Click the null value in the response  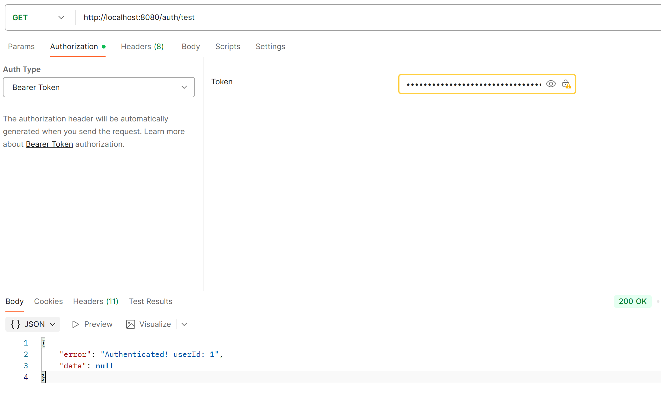point(105,366)
